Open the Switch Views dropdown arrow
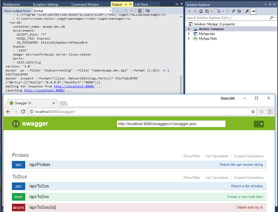Viewport: 278px width, 212px height. (x=211, y=11)
